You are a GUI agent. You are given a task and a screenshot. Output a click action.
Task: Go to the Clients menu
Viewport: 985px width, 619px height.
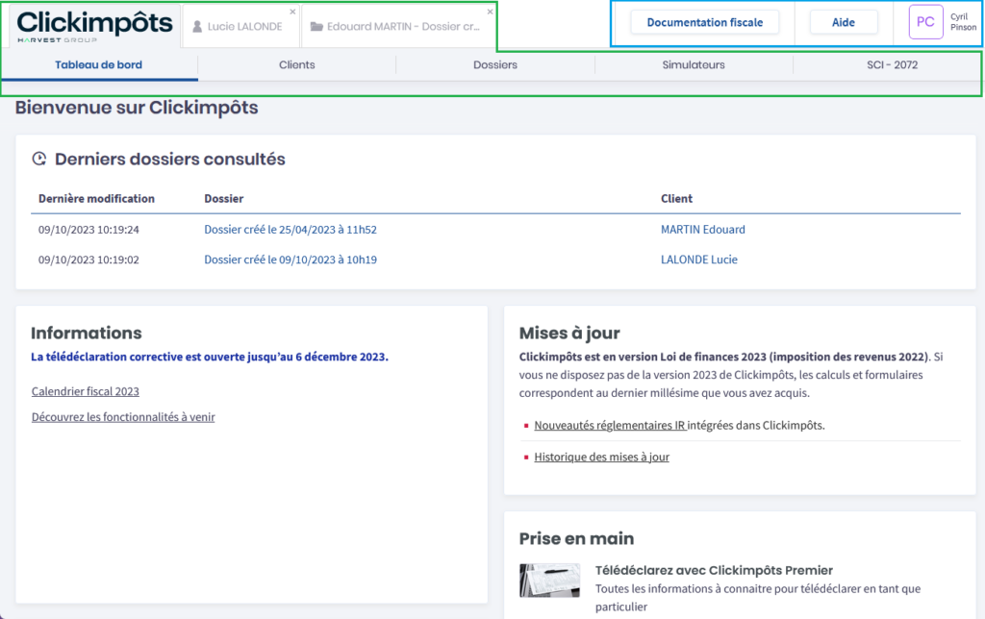click(296, 65)
